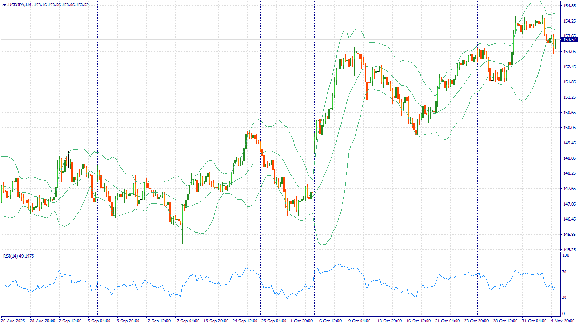
Task: Click the RSI 100 scale label
Action: [565, 256]
